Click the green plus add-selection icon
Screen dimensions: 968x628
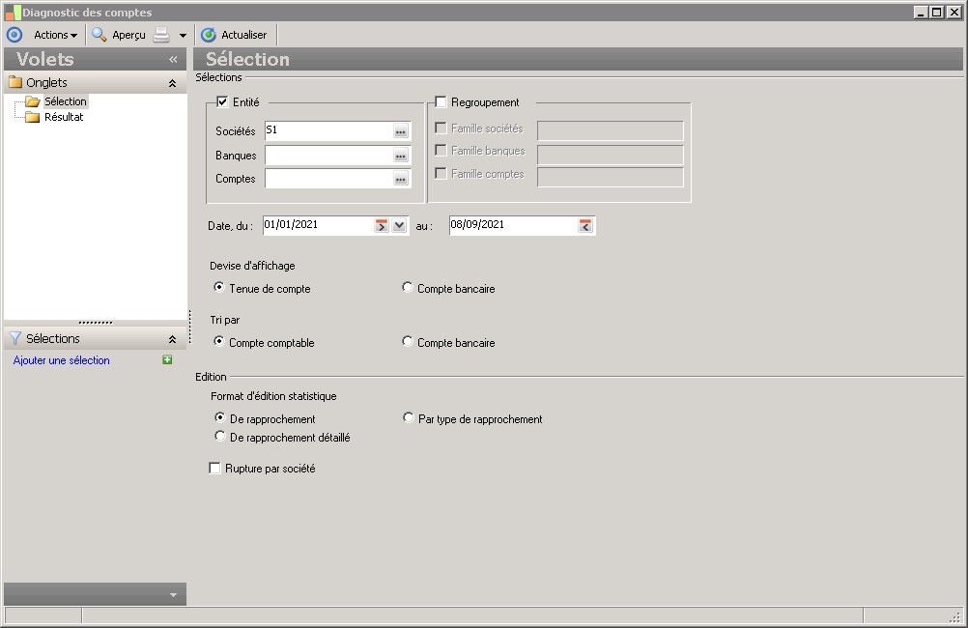[167, 360]
